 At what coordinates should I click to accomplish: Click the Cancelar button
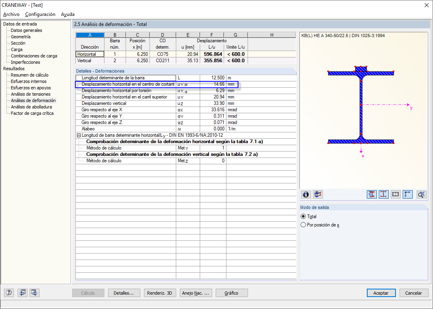pos(413,293)
